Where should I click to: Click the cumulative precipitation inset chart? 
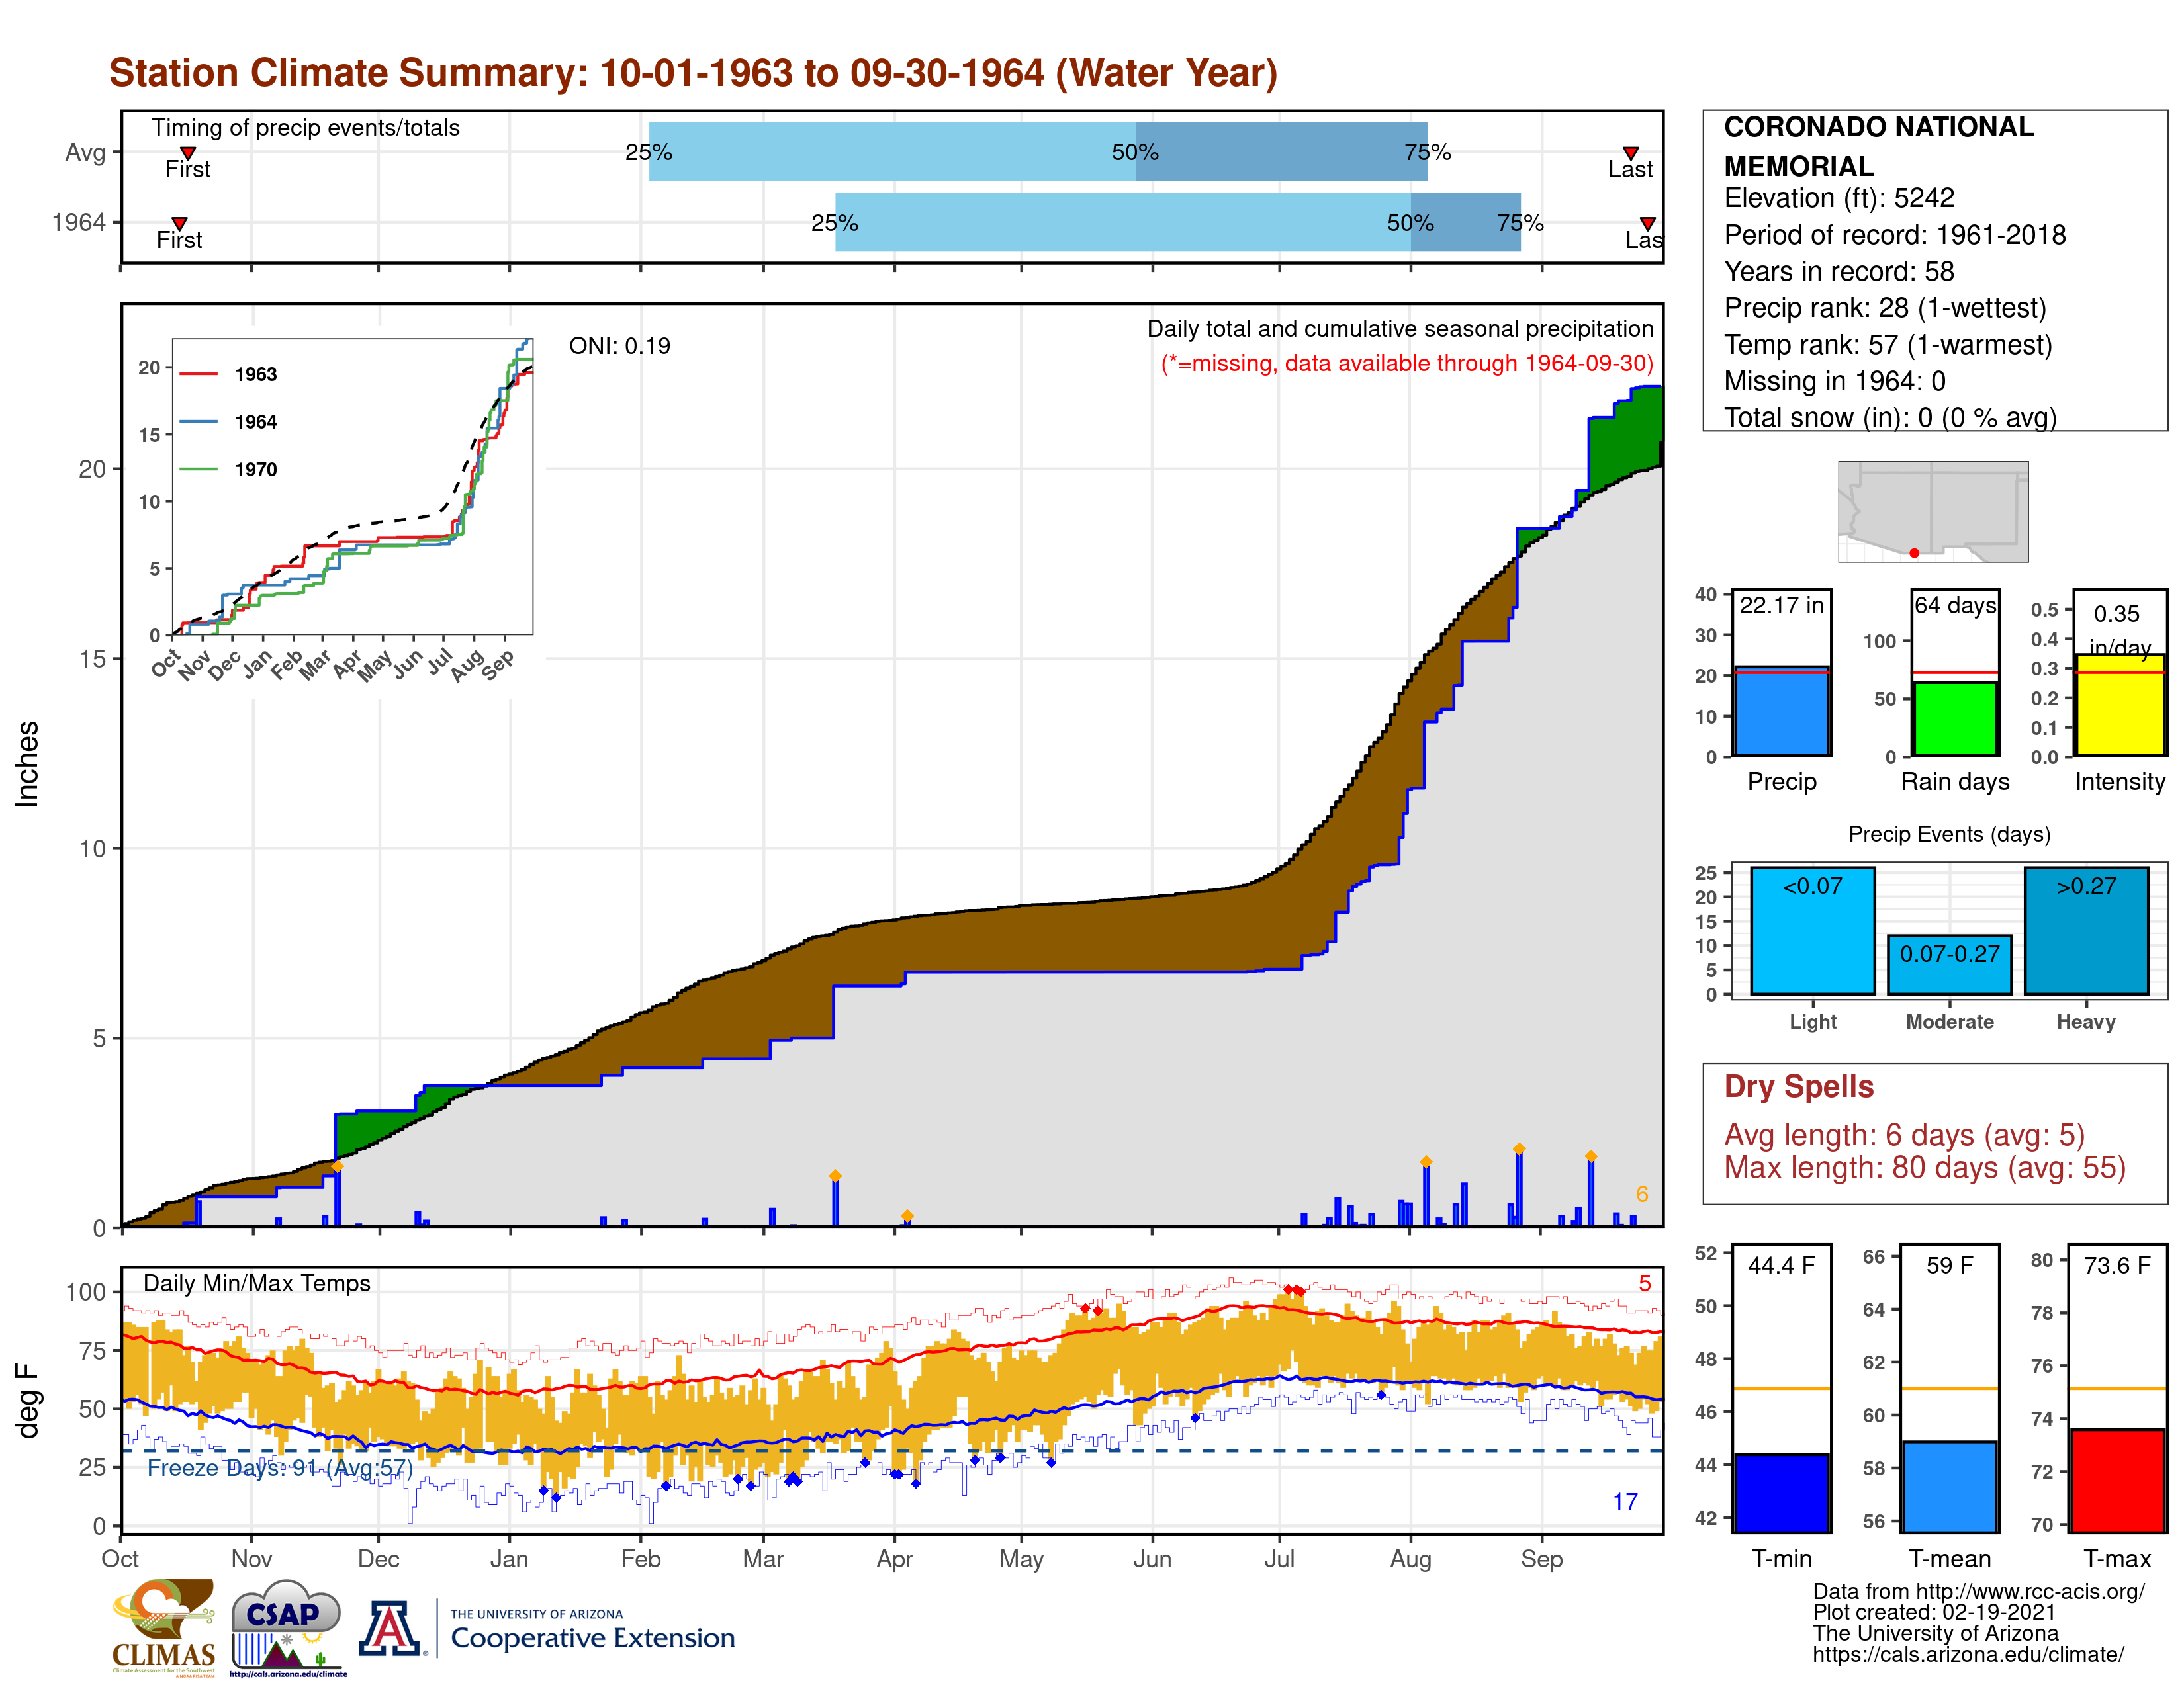pyautogui.click(x=352, y=487)
